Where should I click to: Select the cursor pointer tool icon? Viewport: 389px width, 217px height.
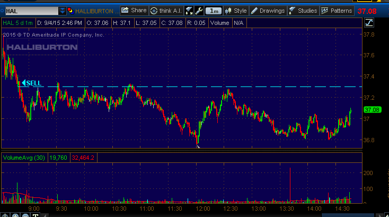(x=189, y=10)
